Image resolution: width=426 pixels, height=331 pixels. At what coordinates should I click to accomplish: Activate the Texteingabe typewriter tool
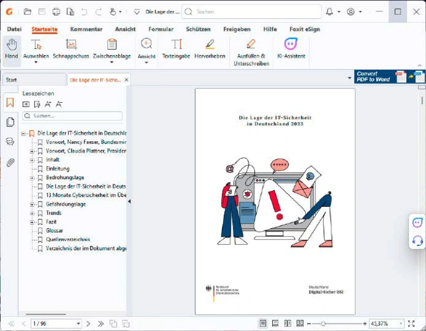176,49
